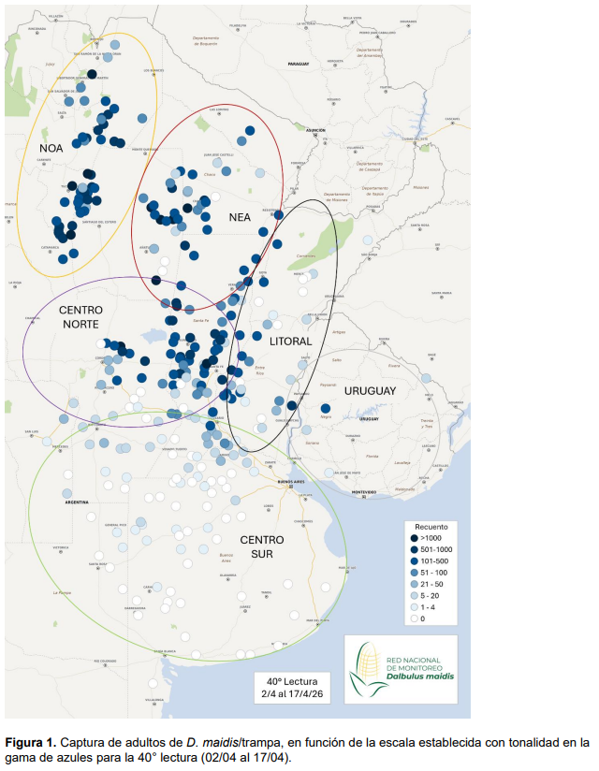Image resolution: width=599 pixels, height=771 pixels.
Task: Select the 21 - 50 legend circle
Action: 415,584
